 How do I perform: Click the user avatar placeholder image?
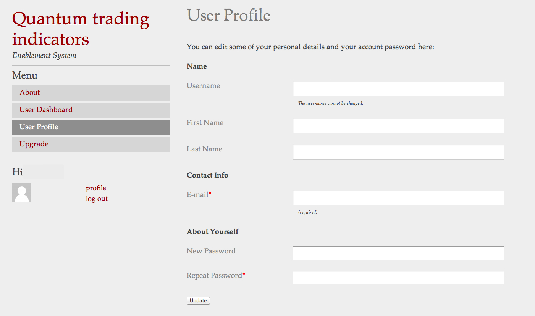coord(22,192)
